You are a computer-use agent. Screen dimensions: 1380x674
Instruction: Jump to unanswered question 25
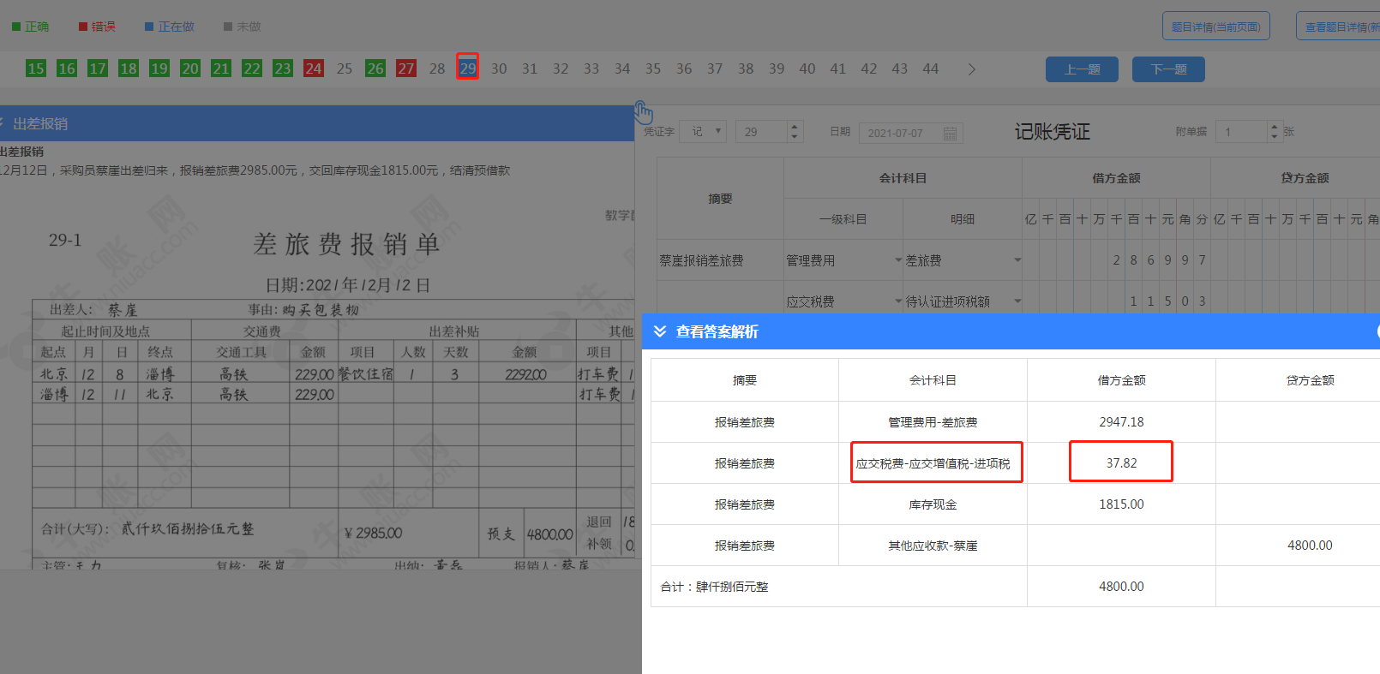pyautogui.click(x=345, y=69)
